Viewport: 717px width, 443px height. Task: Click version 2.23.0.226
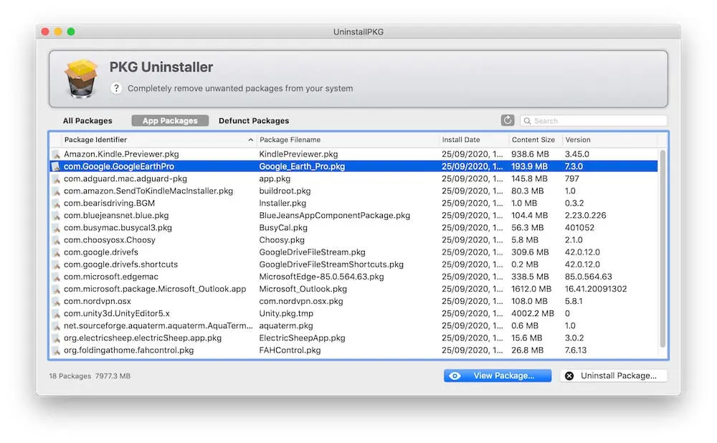585,215
